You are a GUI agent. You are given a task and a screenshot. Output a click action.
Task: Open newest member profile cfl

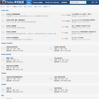click(x=49, y=7)
